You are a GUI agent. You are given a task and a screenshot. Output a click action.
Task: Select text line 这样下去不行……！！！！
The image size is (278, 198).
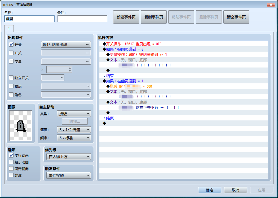pos(184,107)
